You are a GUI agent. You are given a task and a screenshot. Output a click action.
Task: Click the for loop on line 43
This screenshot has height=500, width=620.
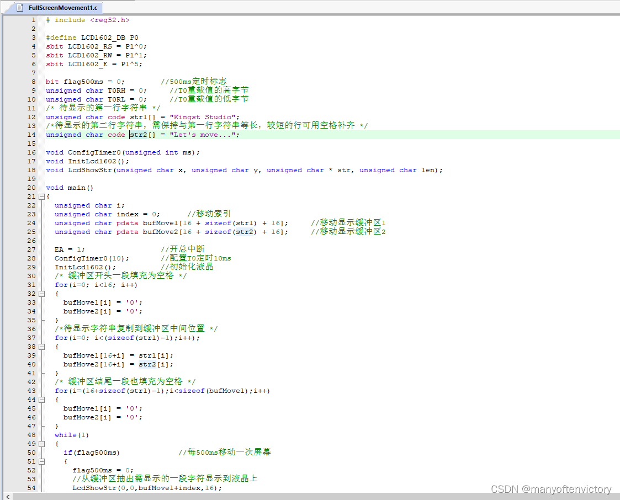coord(162,391)
